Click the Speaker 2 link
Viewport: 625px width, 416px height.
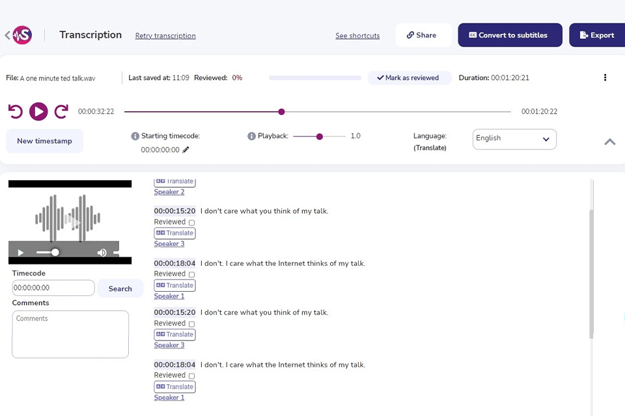(x=169, y=192)
